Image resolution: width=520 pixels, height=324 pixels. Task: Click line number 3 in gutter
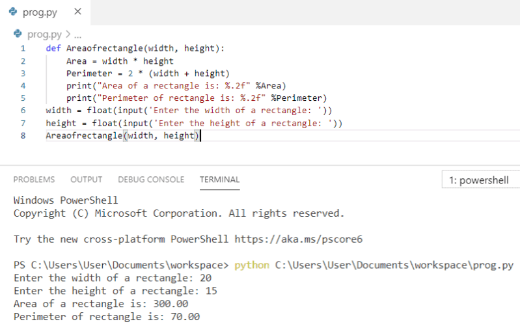click(x=23, y=74)
